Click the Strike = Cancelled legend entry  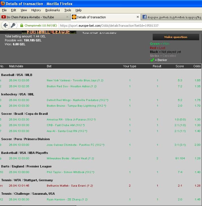coord(163,56)
